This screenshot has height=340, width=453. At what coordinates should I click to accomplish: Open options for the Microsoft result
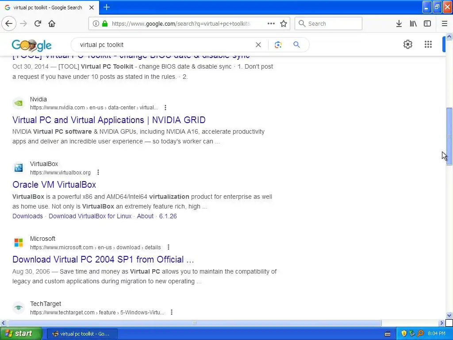pyautogui.click(x=169, y=247)
